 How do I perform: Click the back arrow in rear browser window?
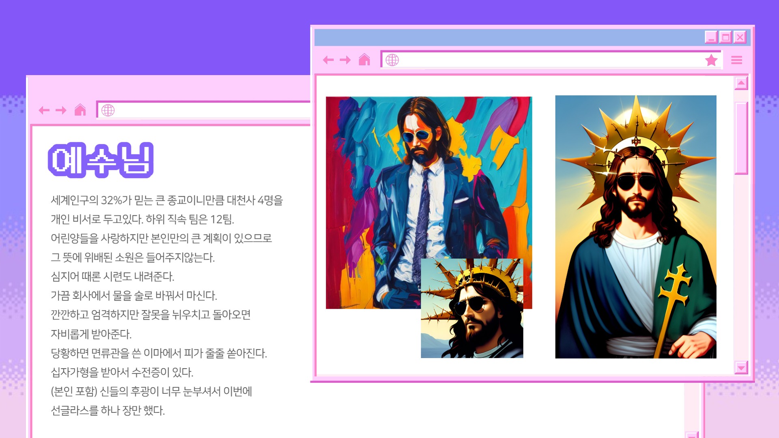coord(44,110)
